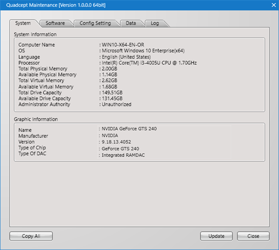This screenshot has width=279, height=250.
Task: Click the Integrated RAMDAC value
Action: [124, 155]
